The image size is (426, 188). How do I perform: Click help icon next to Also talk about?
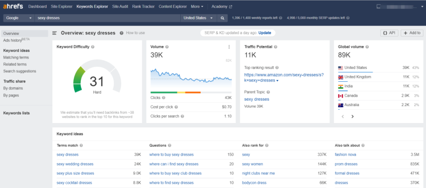coord(363,146)
